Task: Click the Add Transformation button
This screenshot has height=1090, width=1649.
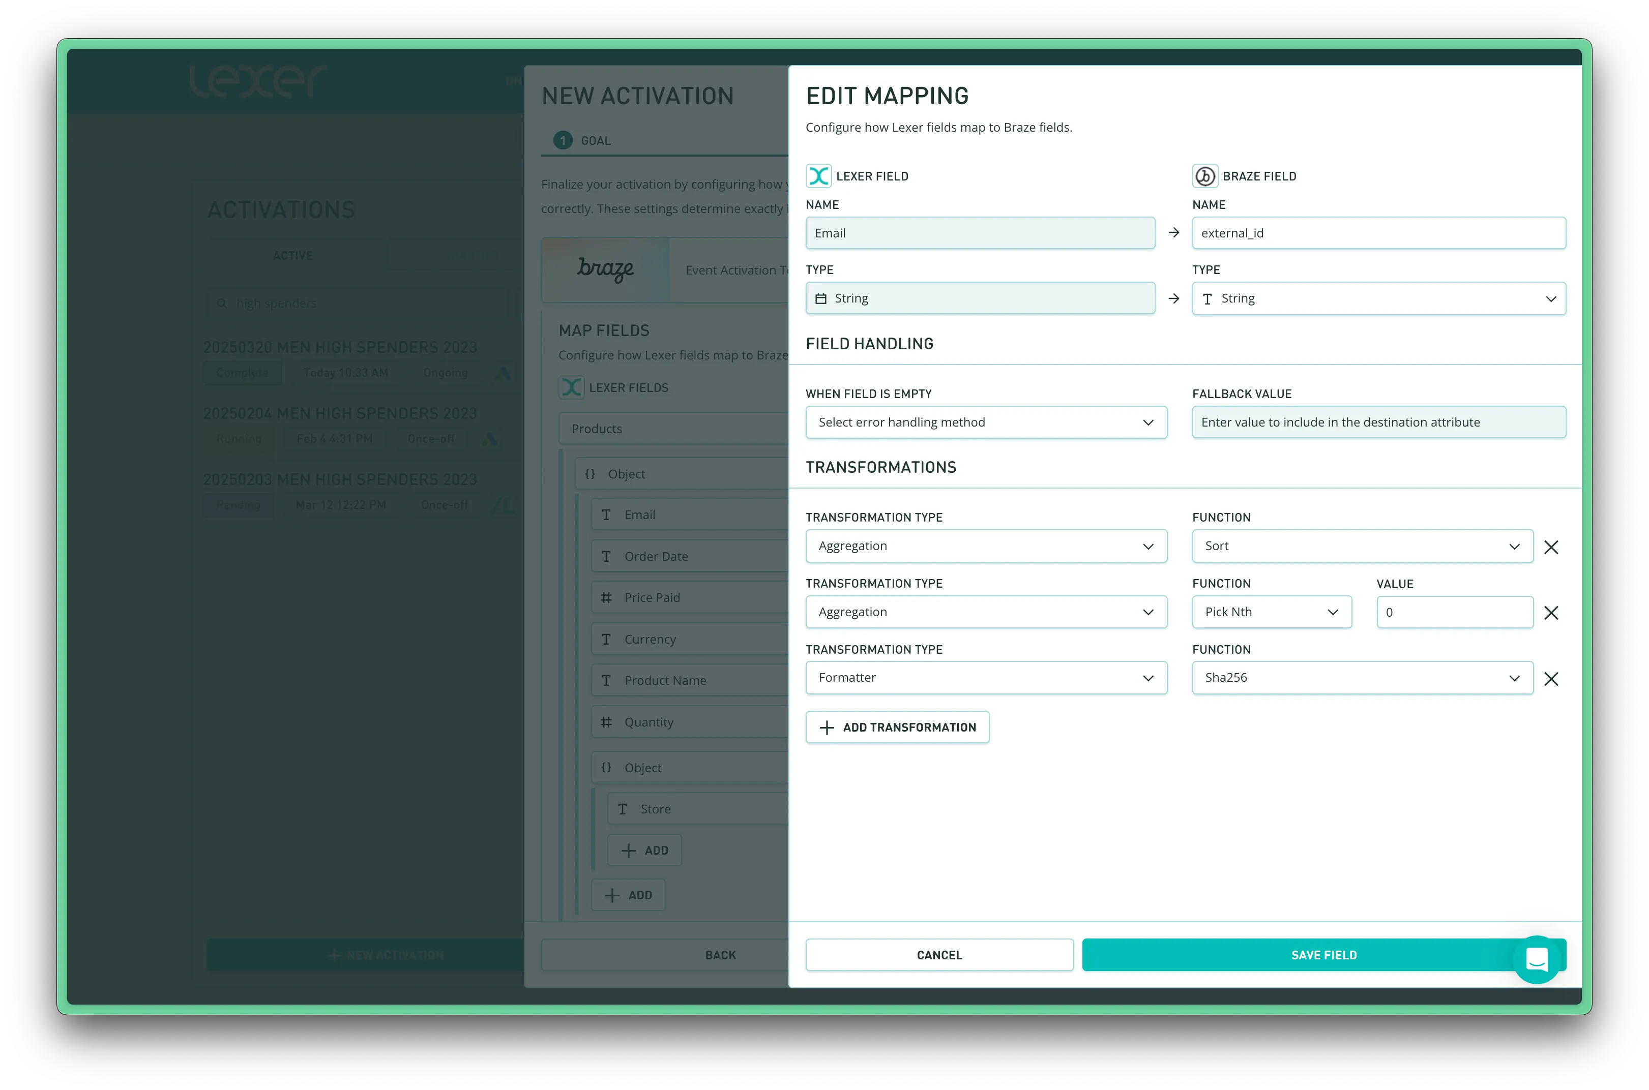Action: pyautogui.click(x=897, y=727)
